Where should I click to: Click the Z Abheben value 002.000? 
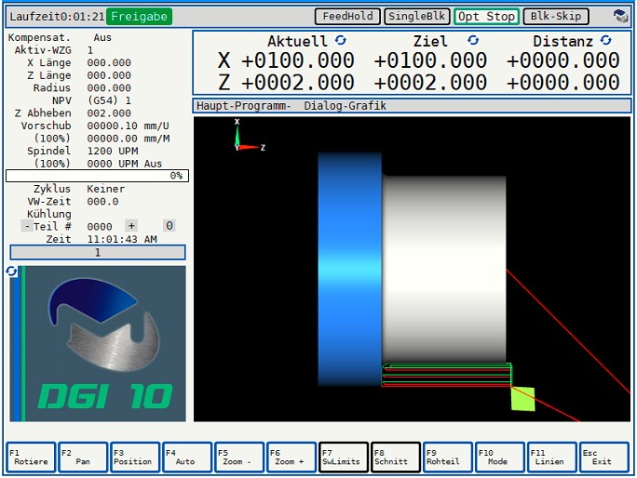click(109, 113)
